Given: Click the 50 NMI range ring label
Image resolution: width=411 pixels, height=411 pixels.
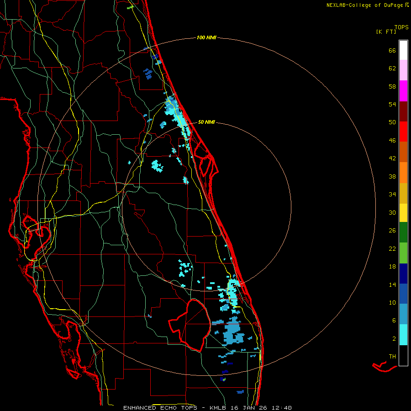Looking at the screenshot, I should (x=206, y=122).
